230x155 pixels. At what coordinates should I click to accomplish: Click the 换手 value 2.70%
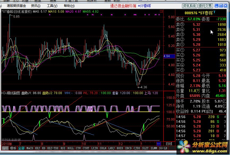point(195,101)
